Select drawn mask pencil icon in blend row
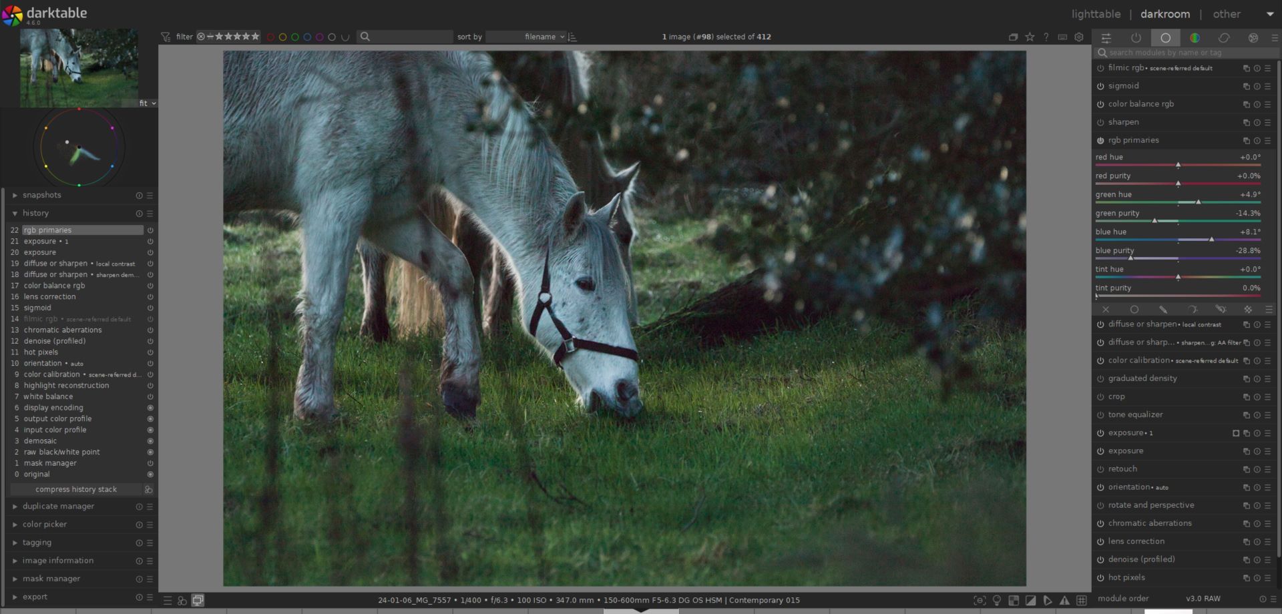Viewport: 1282px width, 614px height. click(1163, 310)
